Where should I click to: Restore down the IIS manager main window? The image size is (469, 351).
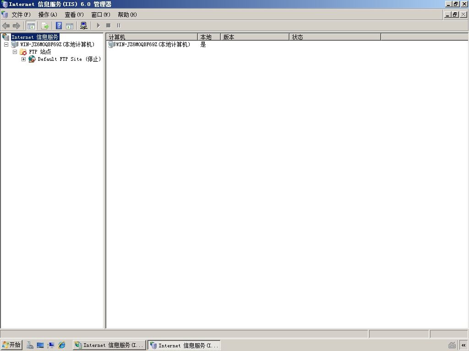tap(456, 4)
